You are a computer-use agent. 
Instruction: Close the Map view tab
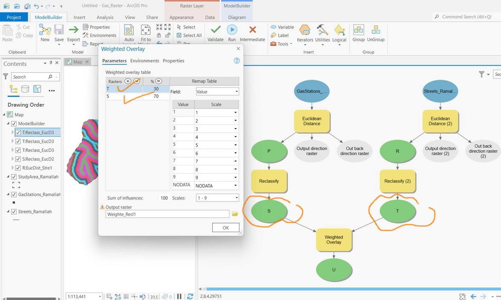tap(87, 62)
